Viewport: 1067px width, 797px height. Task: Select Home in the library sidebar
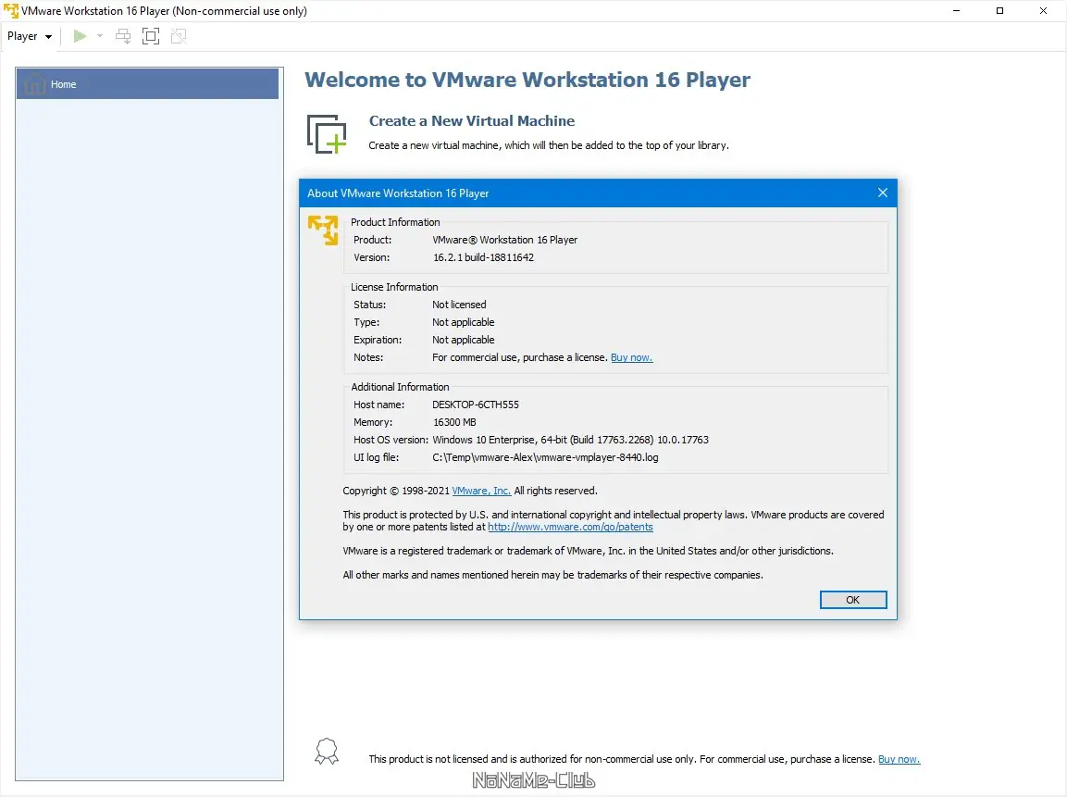pos(148,83)
